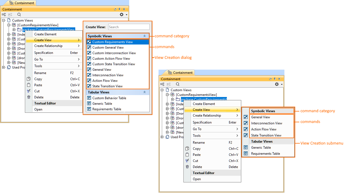Pick the Custom Action Flow View icon
Viewport: 345px width, 194px height.
[89, 59]
